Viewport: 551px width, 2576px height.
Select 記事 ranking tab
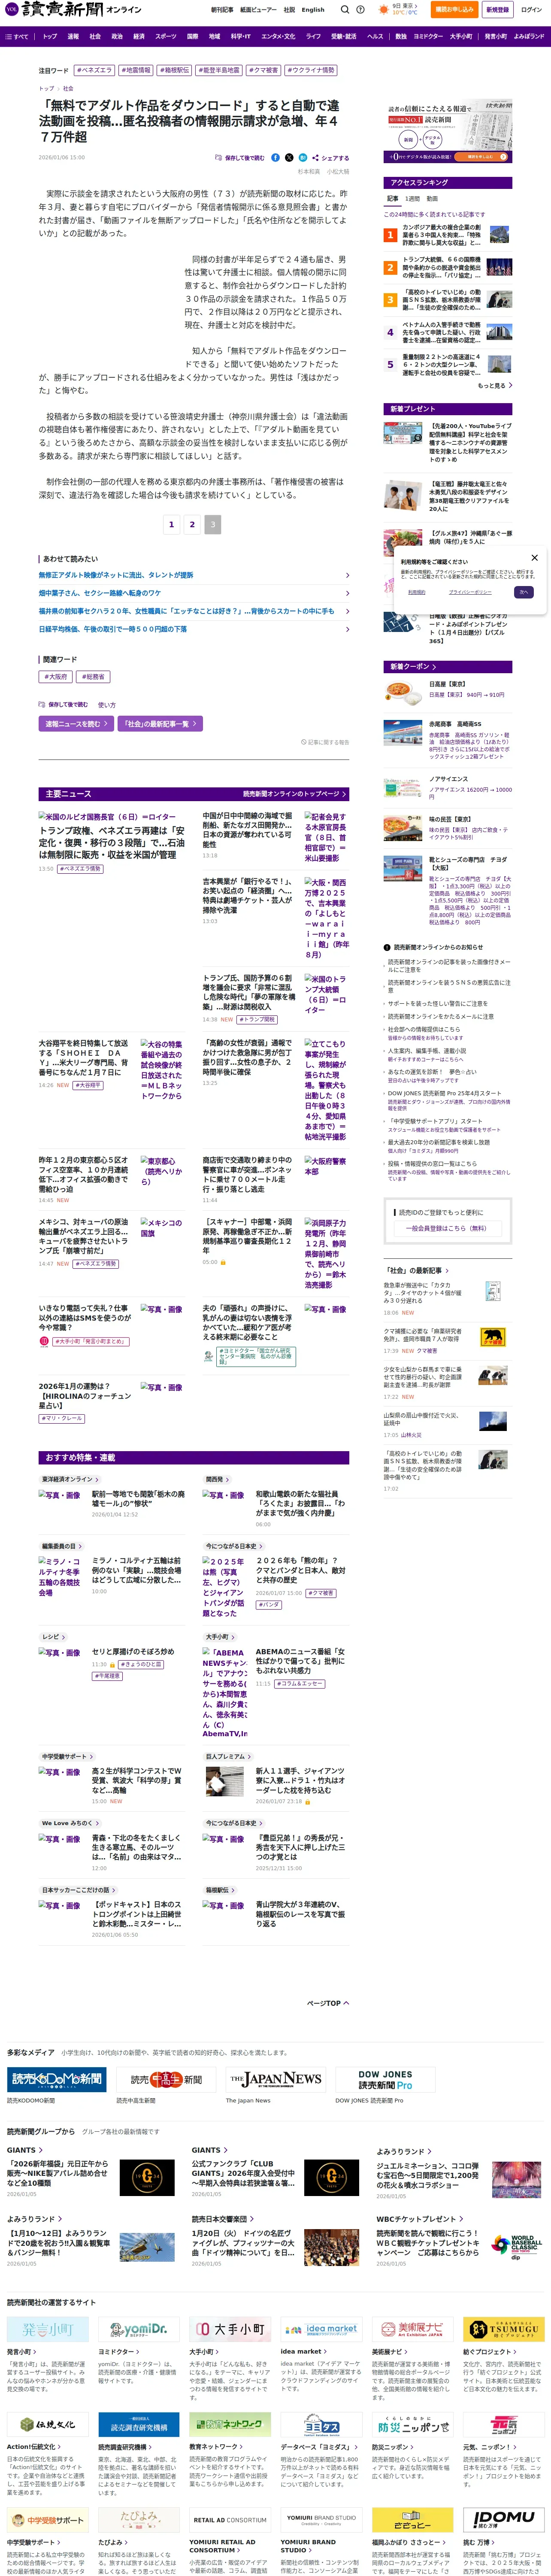(x=393, y=199)
